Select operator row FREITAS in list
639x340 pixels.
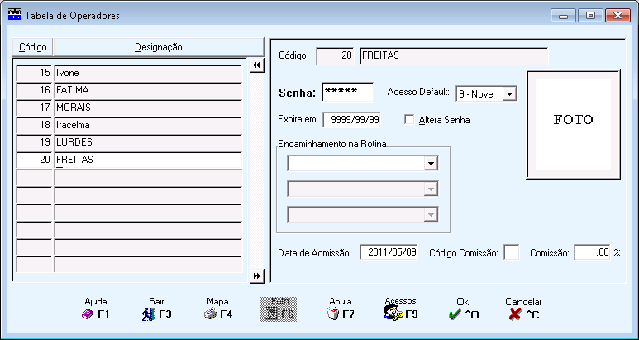(148, 160)
